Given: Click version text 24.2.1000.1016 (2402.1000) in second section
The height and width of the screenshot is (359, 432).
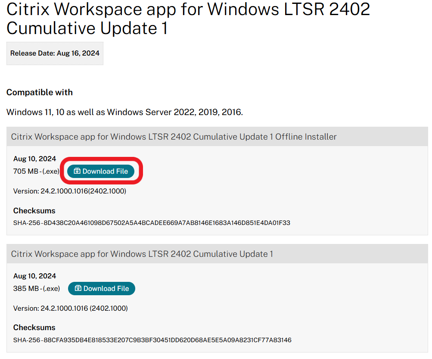Looking at the screenshot, I should tap(71, 308).
